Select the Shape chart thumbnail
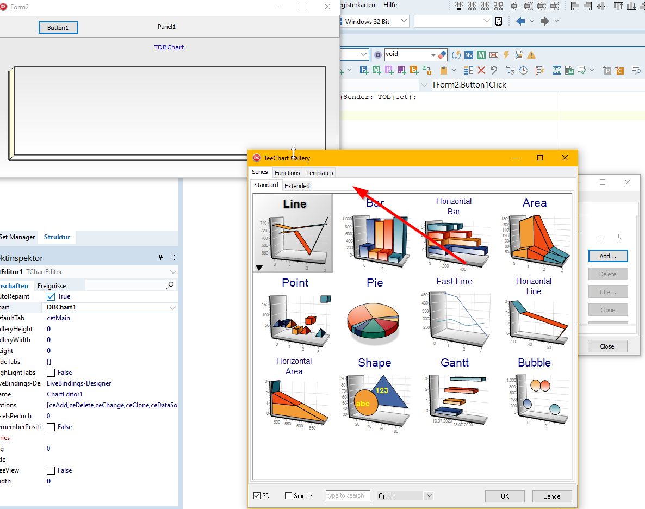Image resolution: width=645 pixels, height=509 pixels. coord(374,393)
